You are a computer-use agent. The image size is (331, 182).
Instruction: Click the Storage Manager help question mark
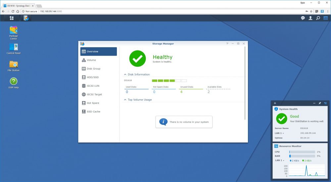click(227, 44)
